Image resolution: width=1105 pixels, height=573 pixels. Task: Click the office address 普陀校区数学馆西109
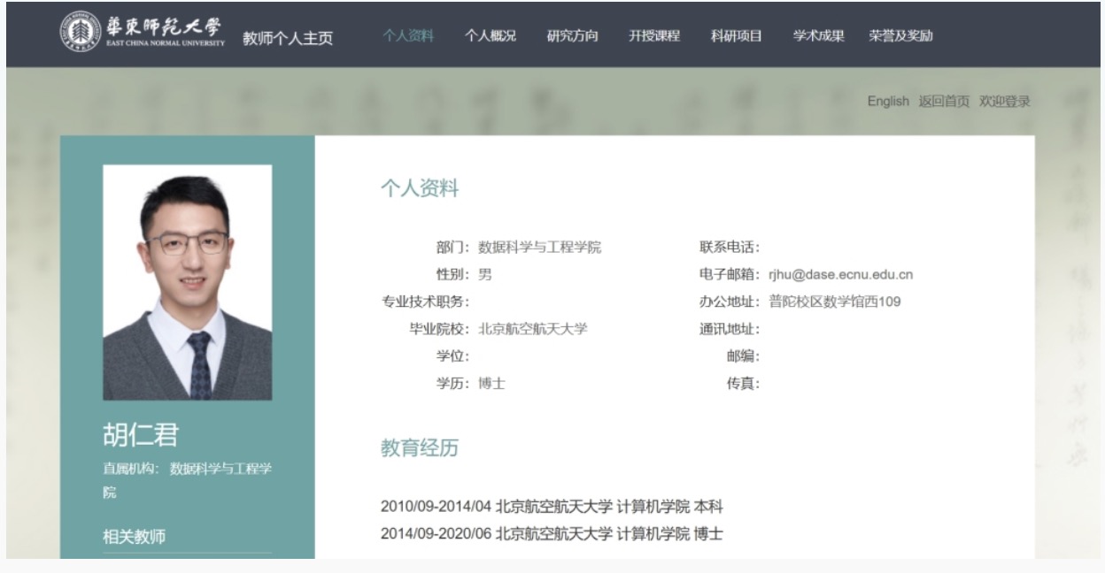tap(834, 302)
